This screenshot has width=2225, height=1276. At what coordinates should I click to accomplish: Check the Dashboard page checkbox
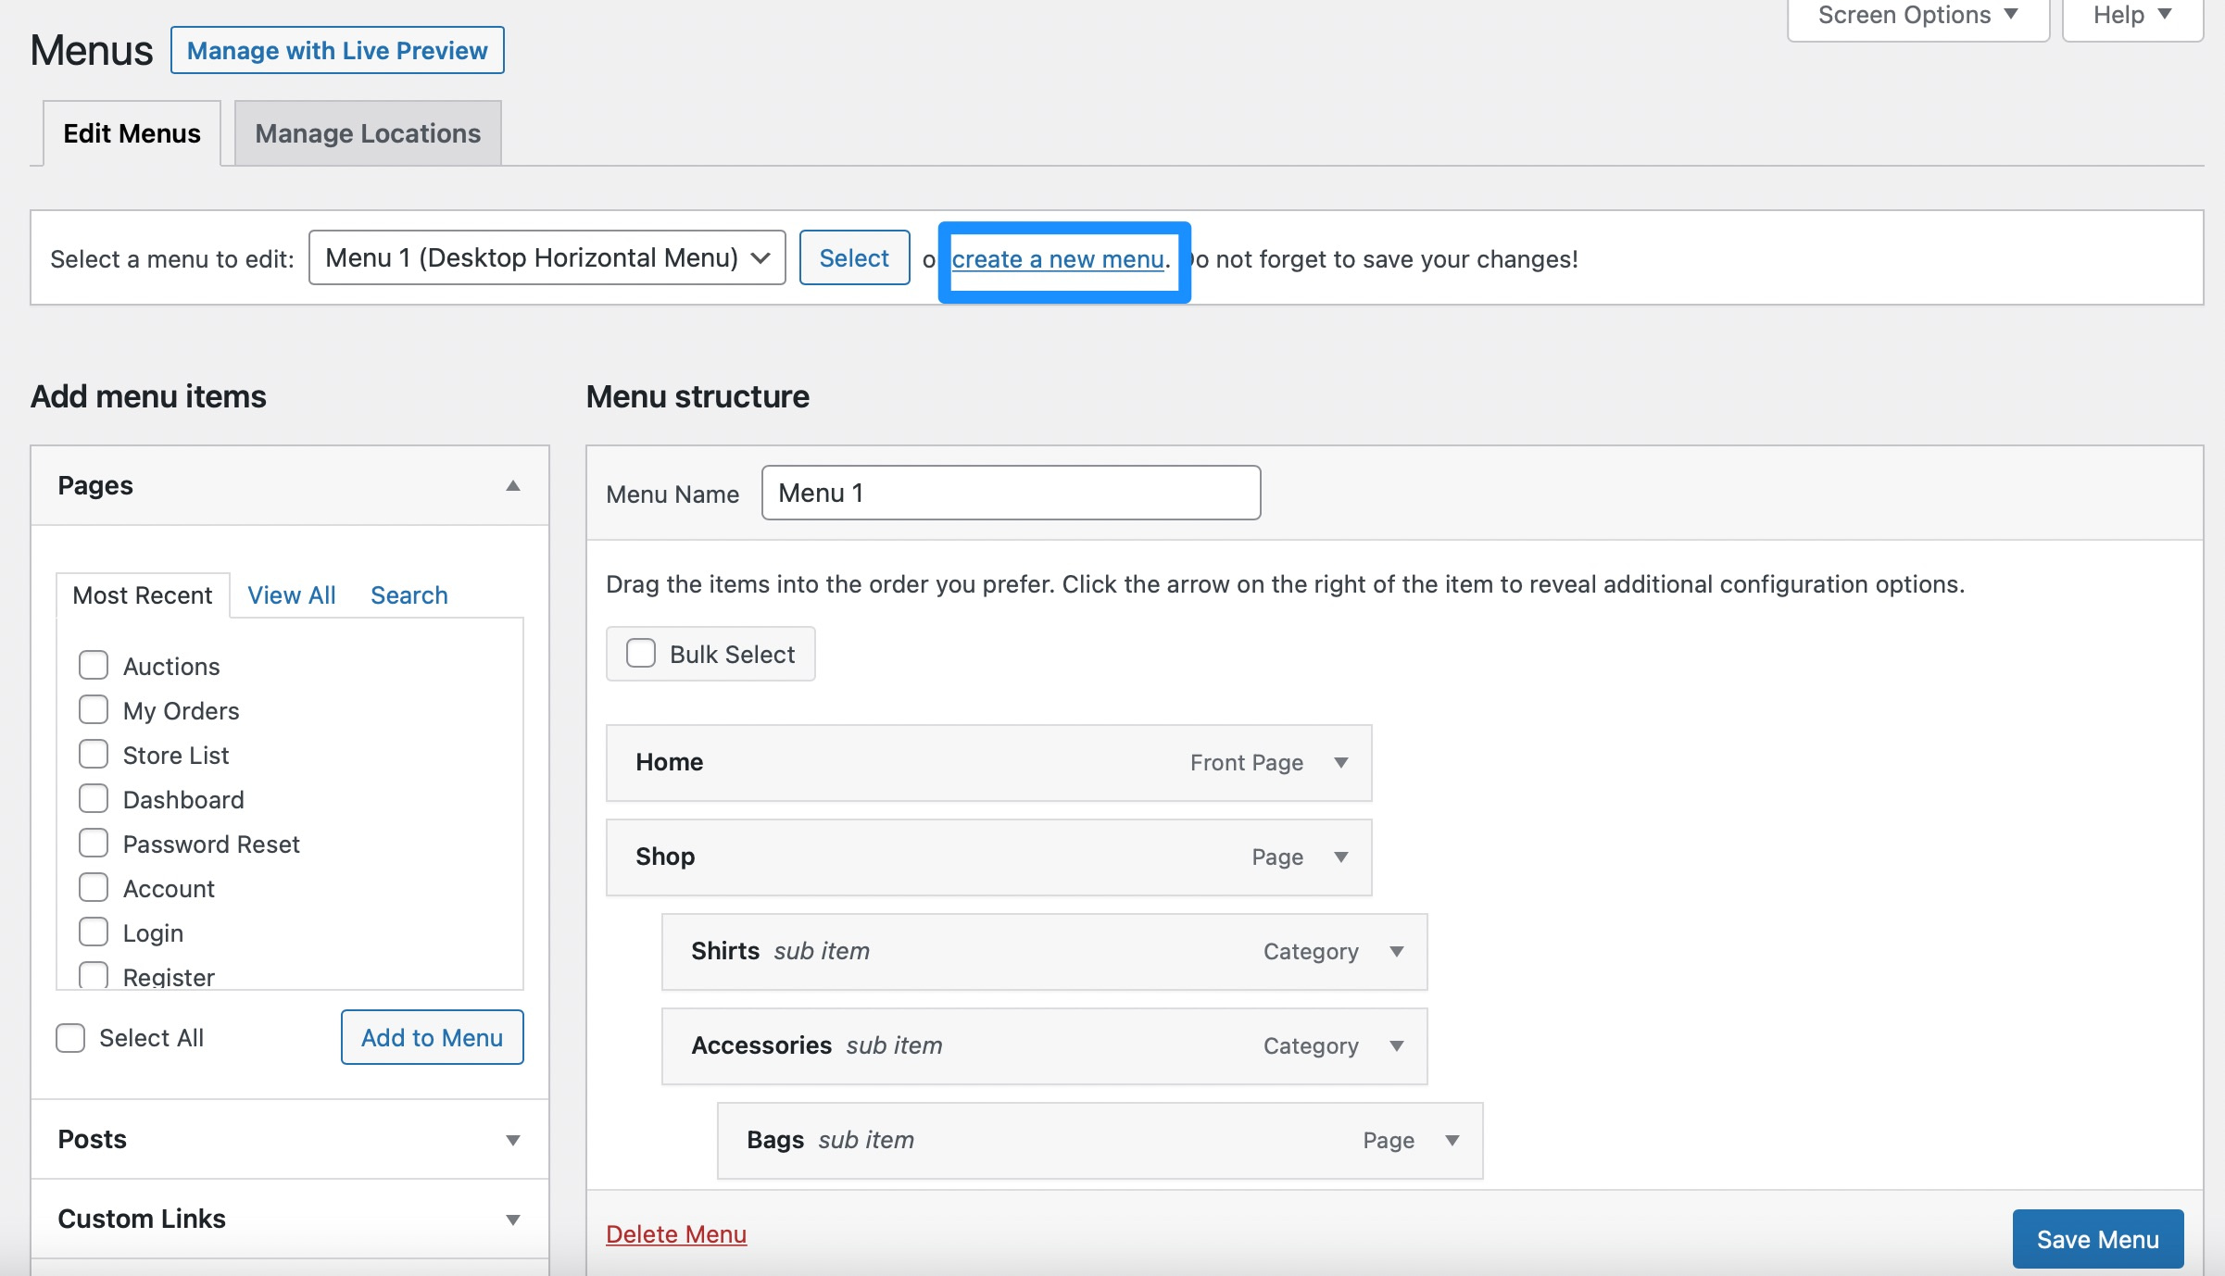tap(93, 798)
